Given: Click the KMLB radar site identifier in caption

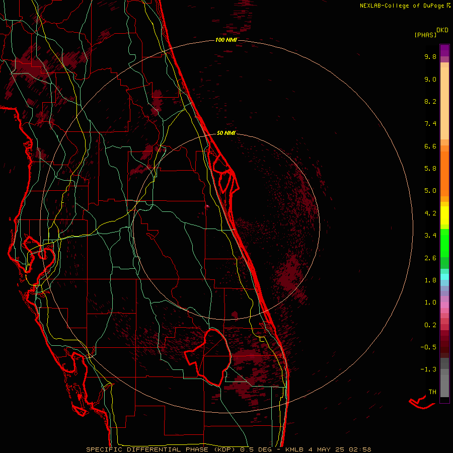Looking at the screenshot, I should click(x=294, y=449).
